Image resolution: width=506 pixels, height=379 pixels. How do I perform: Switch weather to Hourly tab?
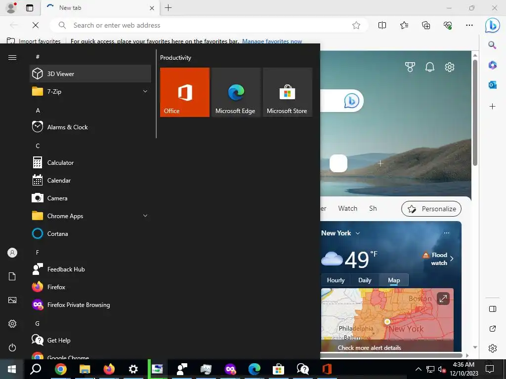[x=336, y=280]
